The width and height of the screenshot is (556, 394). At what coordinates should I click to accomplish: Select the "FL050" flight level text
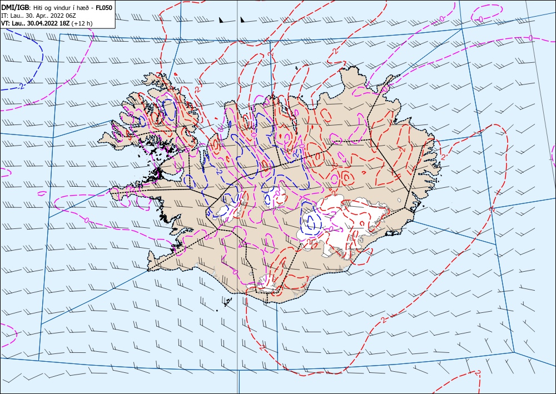104,7
